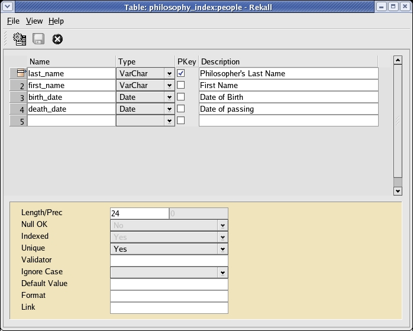Click the Name column header
This screenshot has height=331, width=413.
pos(71,61)
